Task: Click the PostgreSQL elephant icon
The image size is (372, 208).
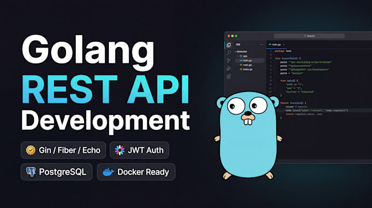Action: click(31, 172)
